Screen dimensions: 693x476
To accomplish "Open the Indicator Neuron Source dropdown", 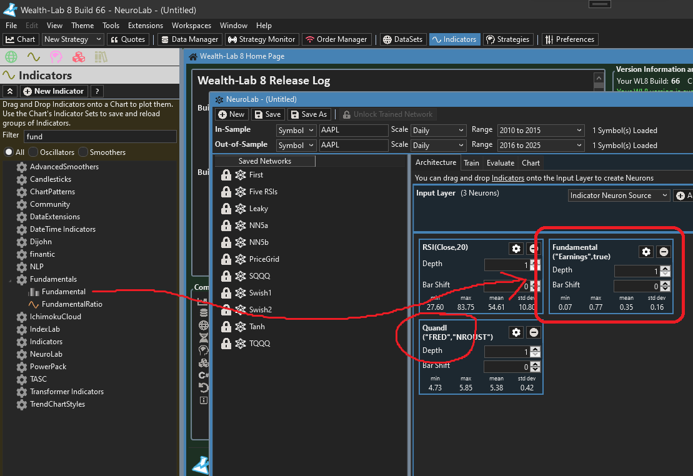I will pos(619,196).
